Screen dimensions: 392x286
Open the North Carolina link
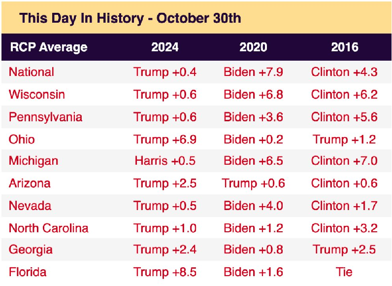click(x=49, y=228)
